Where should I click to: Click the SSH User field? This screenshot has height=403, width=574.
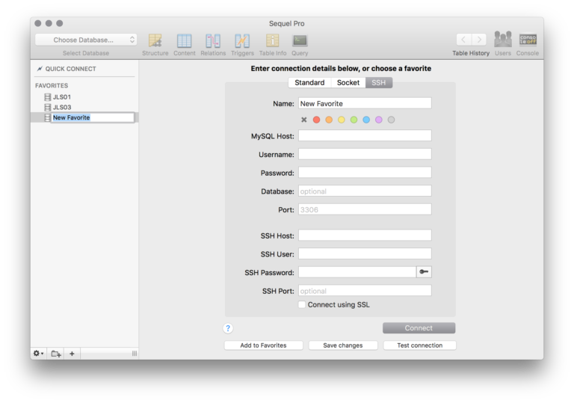coord(365,253)
